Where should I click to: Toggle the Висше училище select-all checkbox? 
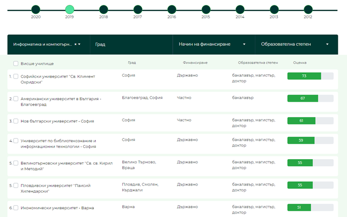(16, 63)
